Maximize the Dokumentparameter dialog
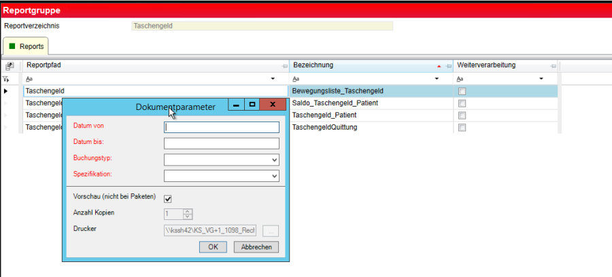The height and width of the screenshot is (277, 612). coord(252,105)
